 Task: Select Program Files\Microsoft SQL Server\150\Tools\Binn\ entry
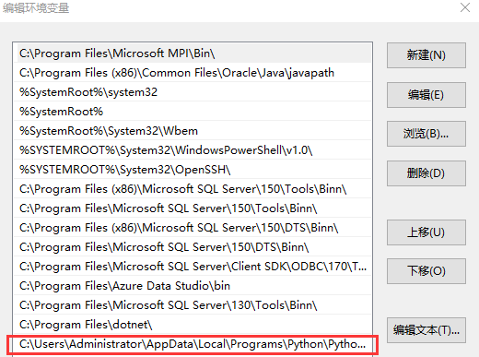pyautogui.click(x=193, y=208)
